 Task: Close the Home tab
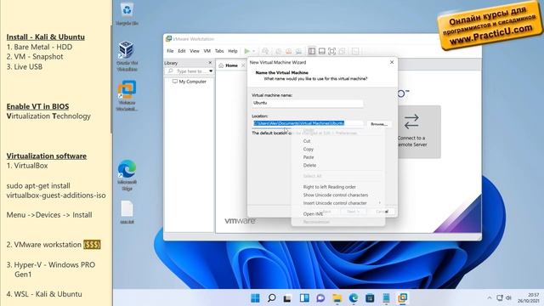click(243, 65)
